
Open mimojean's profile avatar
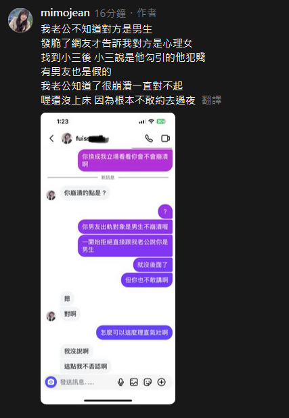[x=20, y=20]
